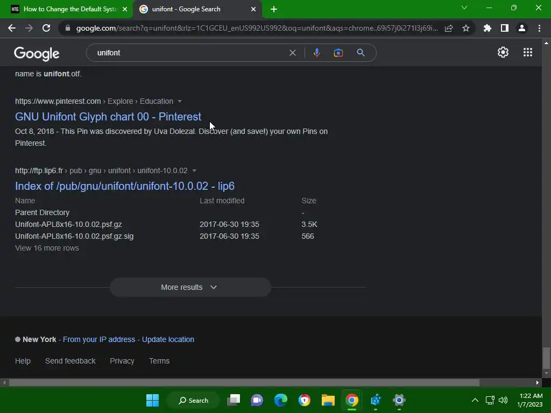Go to the Google homepage logo
Screen dimensions: 551x413
click(37, 53)
